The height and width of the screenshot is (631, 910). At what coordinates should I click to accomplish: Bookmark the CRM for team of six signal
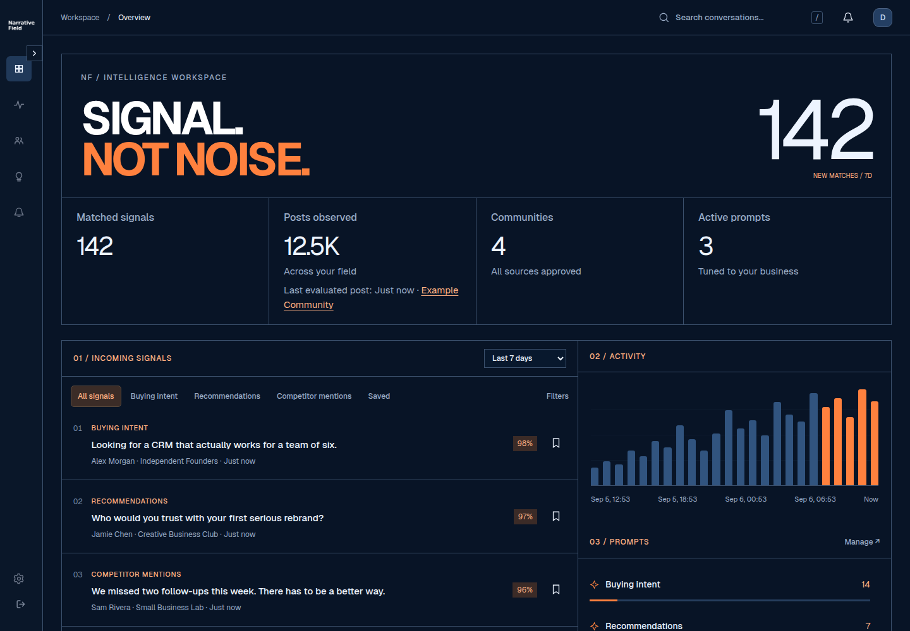(556, 443)
